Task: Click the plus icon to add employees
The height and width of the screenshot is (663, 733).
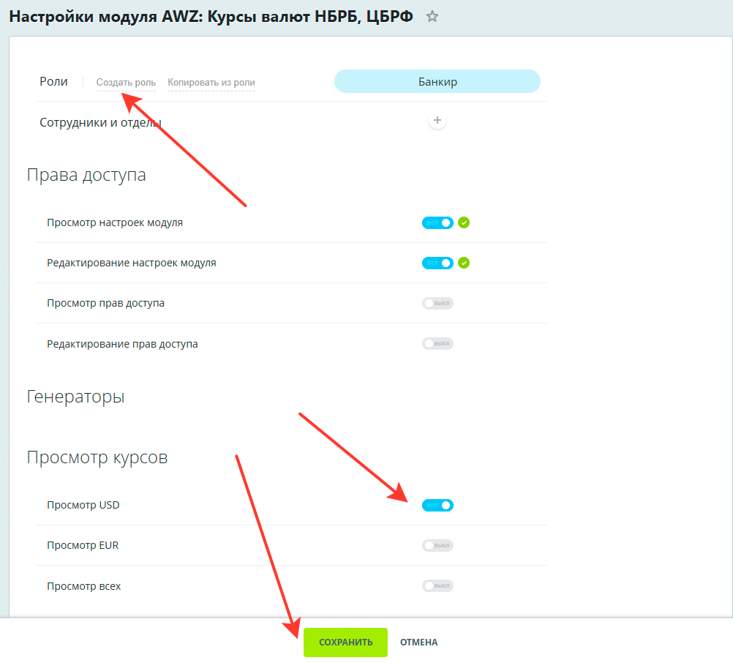Action: click(x=437, y=121)
